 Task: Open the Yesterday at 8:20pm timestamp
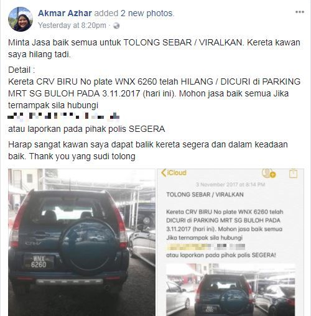(72, 26)
